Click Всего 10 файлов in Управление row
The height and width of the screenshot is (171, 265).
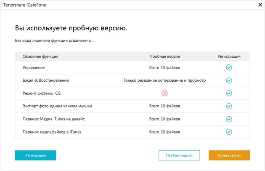[x=164, y=68]
